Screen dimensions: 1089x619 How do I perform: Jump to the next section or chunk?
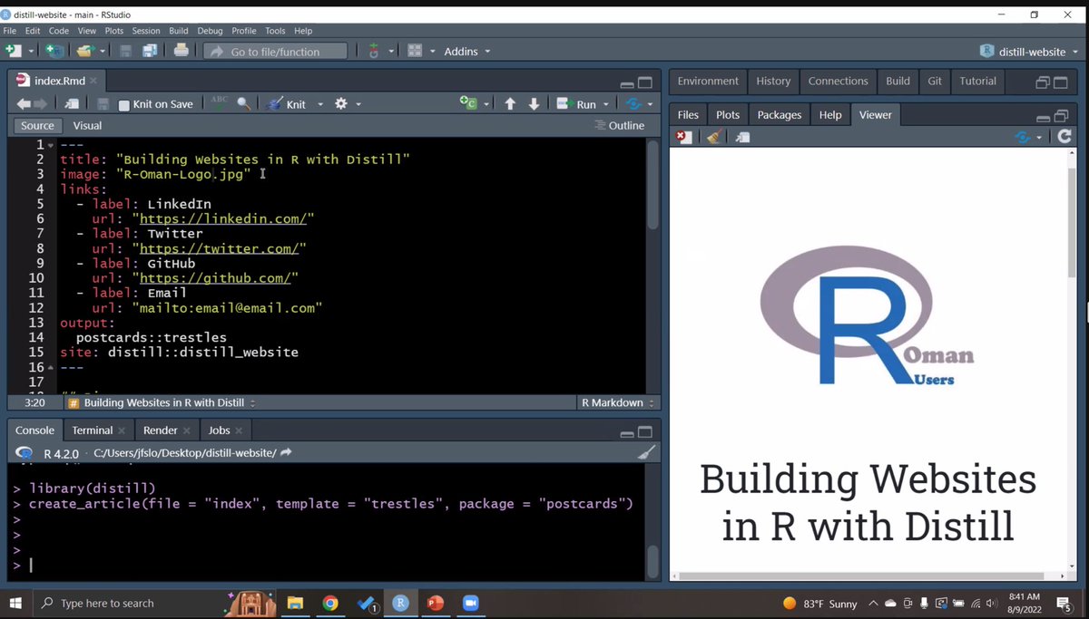pyautogui.click(x=534, y=104)
